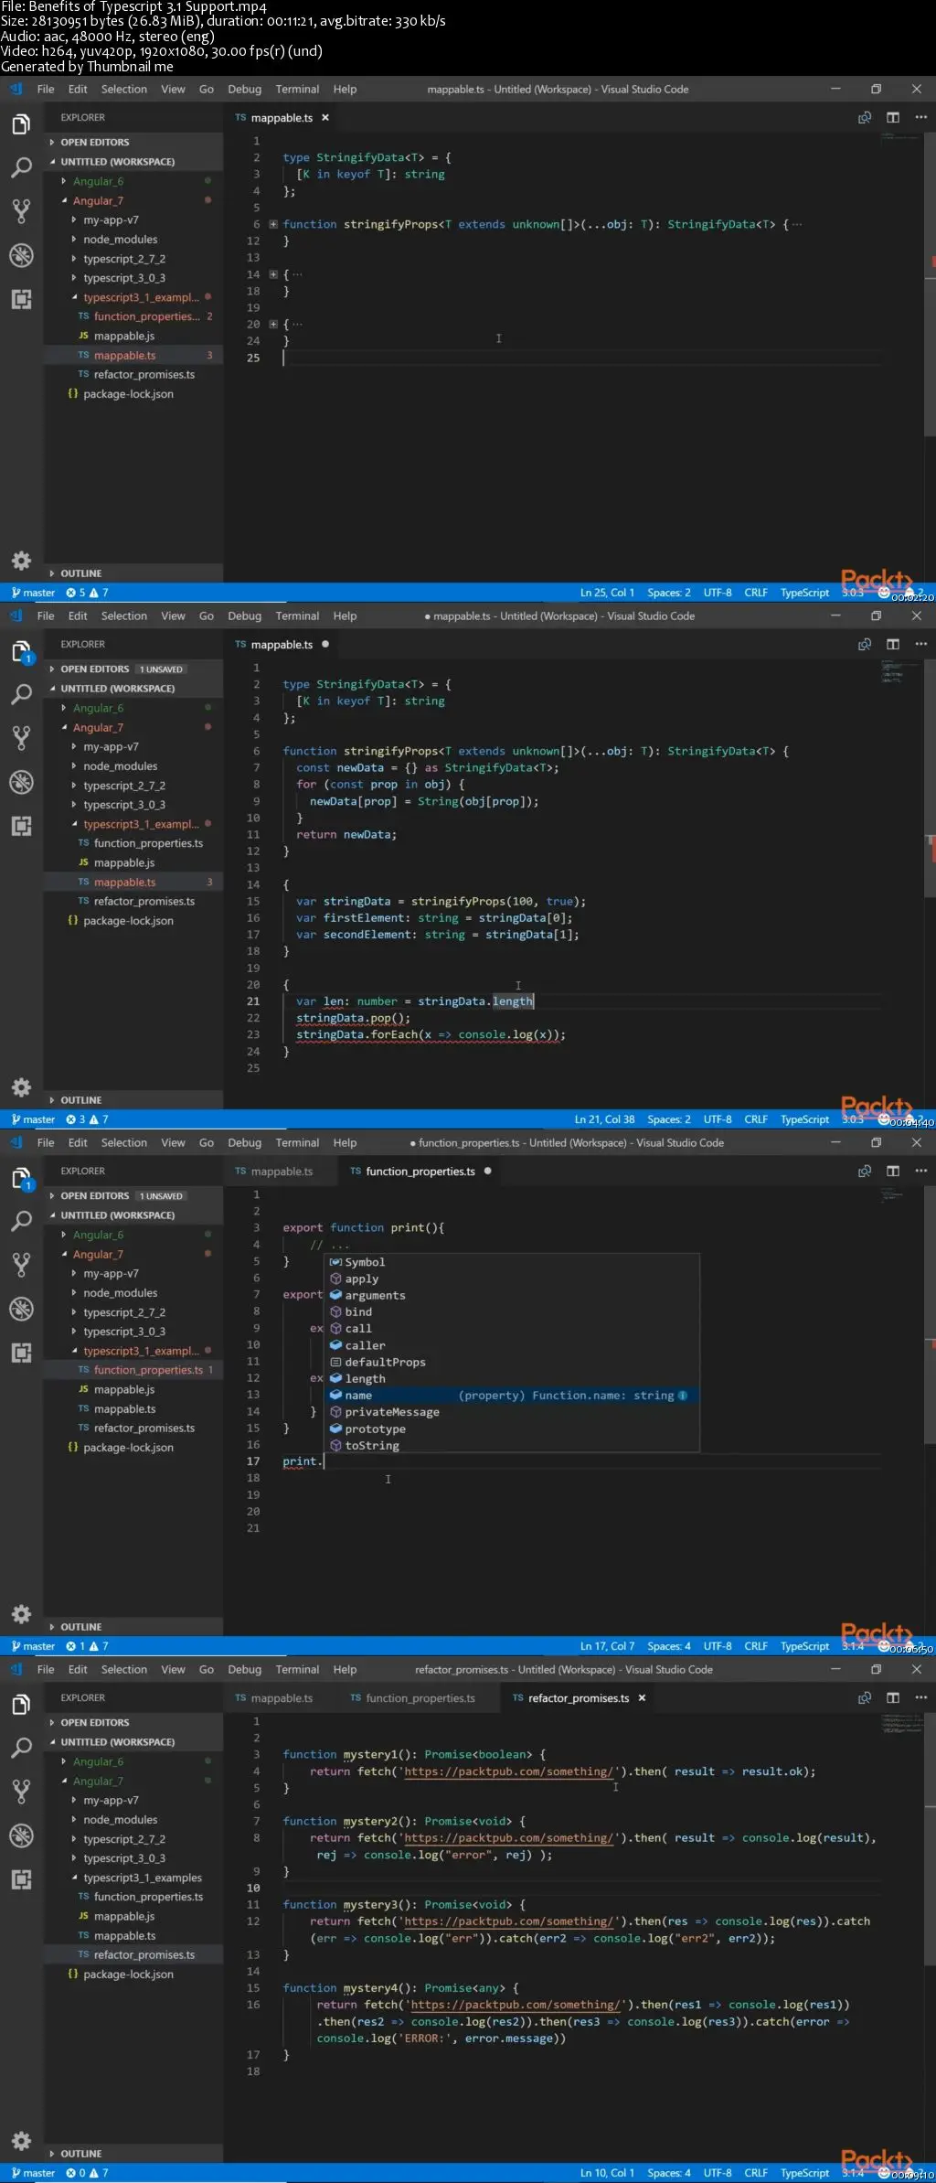Viewport: 936px width, 2183px height.
Task: Open Manage gear in refactor_promises.ts window
Action: point(21,2141)
